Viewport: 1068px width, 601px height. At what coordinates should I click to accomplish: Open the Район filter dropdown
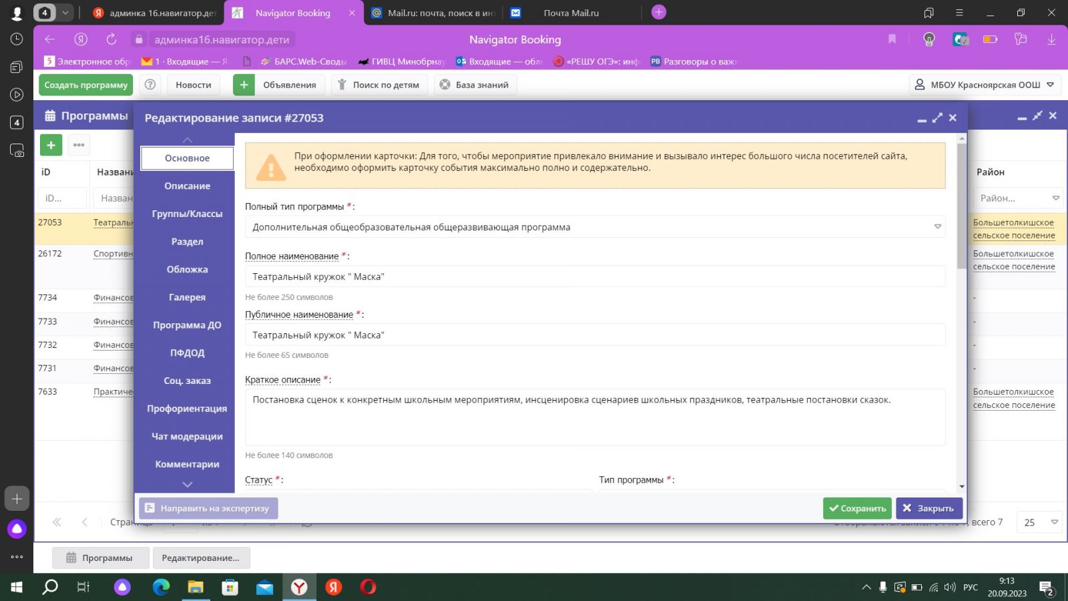(1055, 198)
